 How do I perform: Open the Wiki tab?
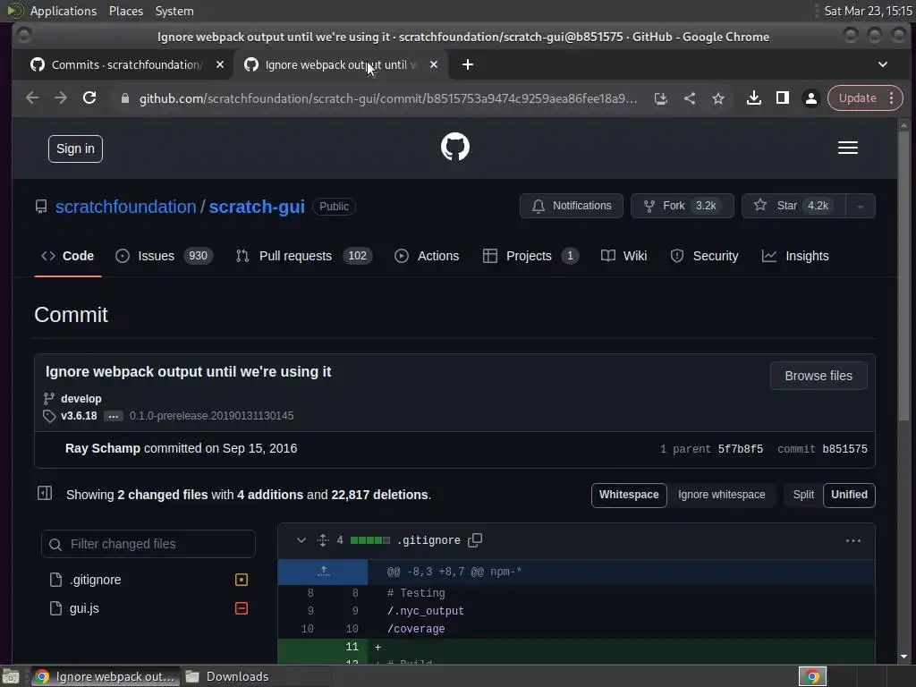pos(623,256)
